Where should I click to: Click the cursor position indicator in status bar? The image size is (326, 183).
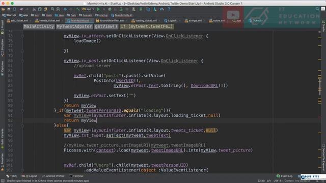pos(261,181)
